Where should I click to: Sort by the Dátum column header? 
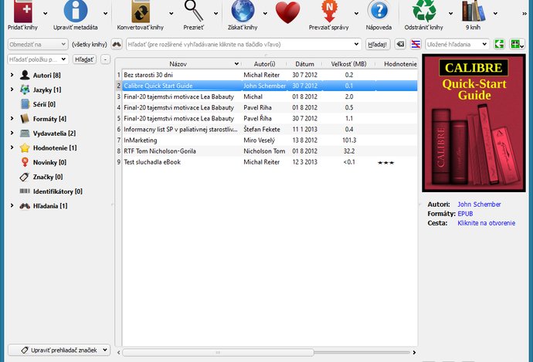click(x=305, y=64)
